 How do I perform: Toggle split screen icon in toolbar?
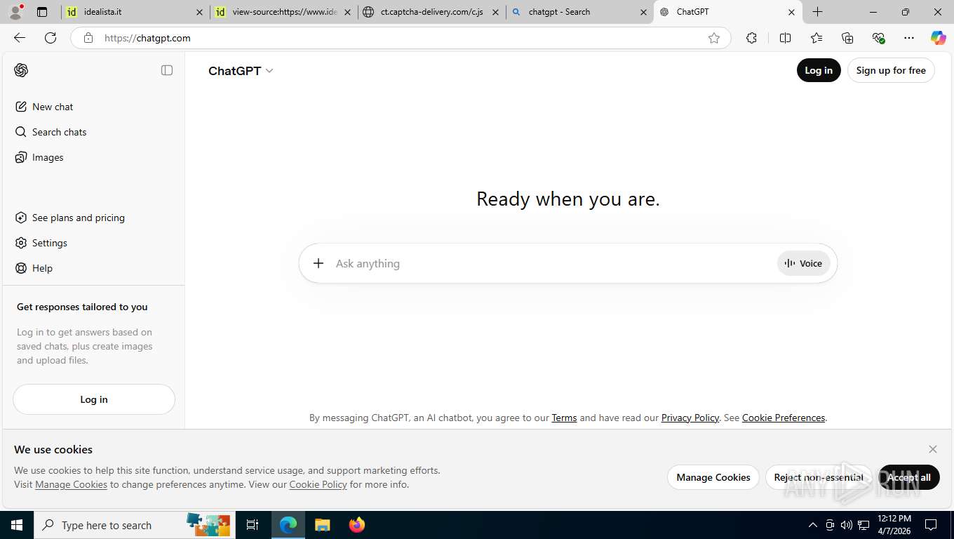(x=785, y=38)
